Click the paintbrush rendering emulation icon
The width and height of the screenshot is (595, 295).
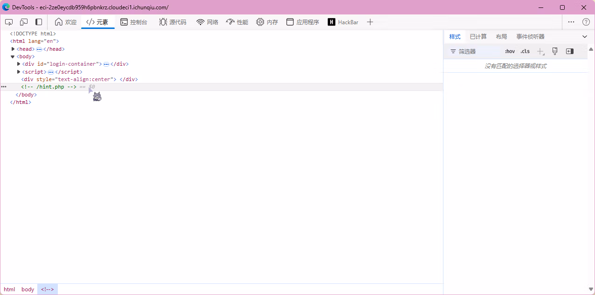pyautogui.click(x=555, y=51)
